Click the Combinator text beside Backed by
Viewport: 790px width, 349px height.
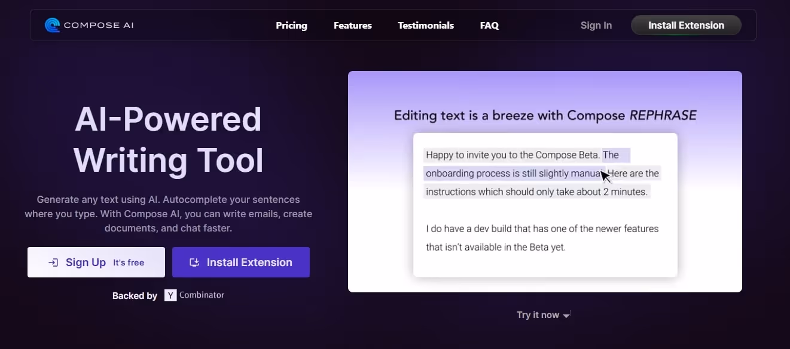point(202,295)
